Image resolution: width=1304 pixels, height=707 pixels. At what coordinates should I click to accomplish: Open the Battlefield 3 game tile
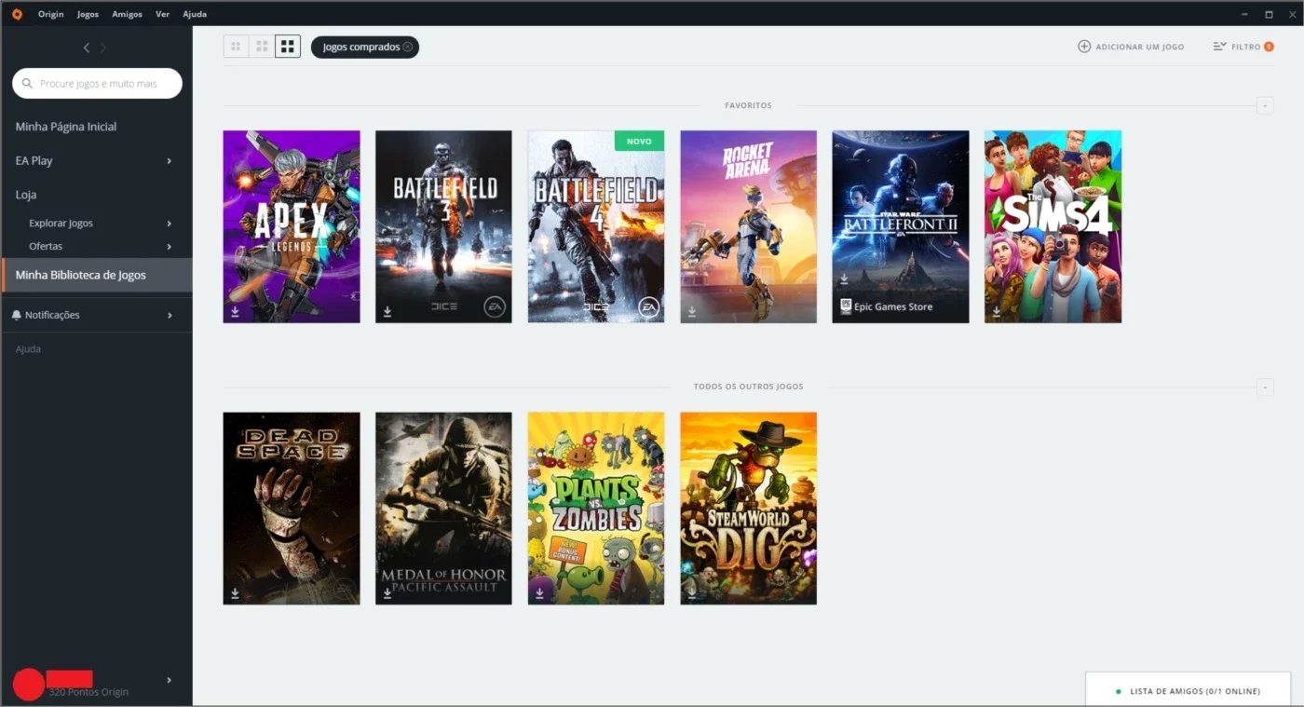pos(443,226)
